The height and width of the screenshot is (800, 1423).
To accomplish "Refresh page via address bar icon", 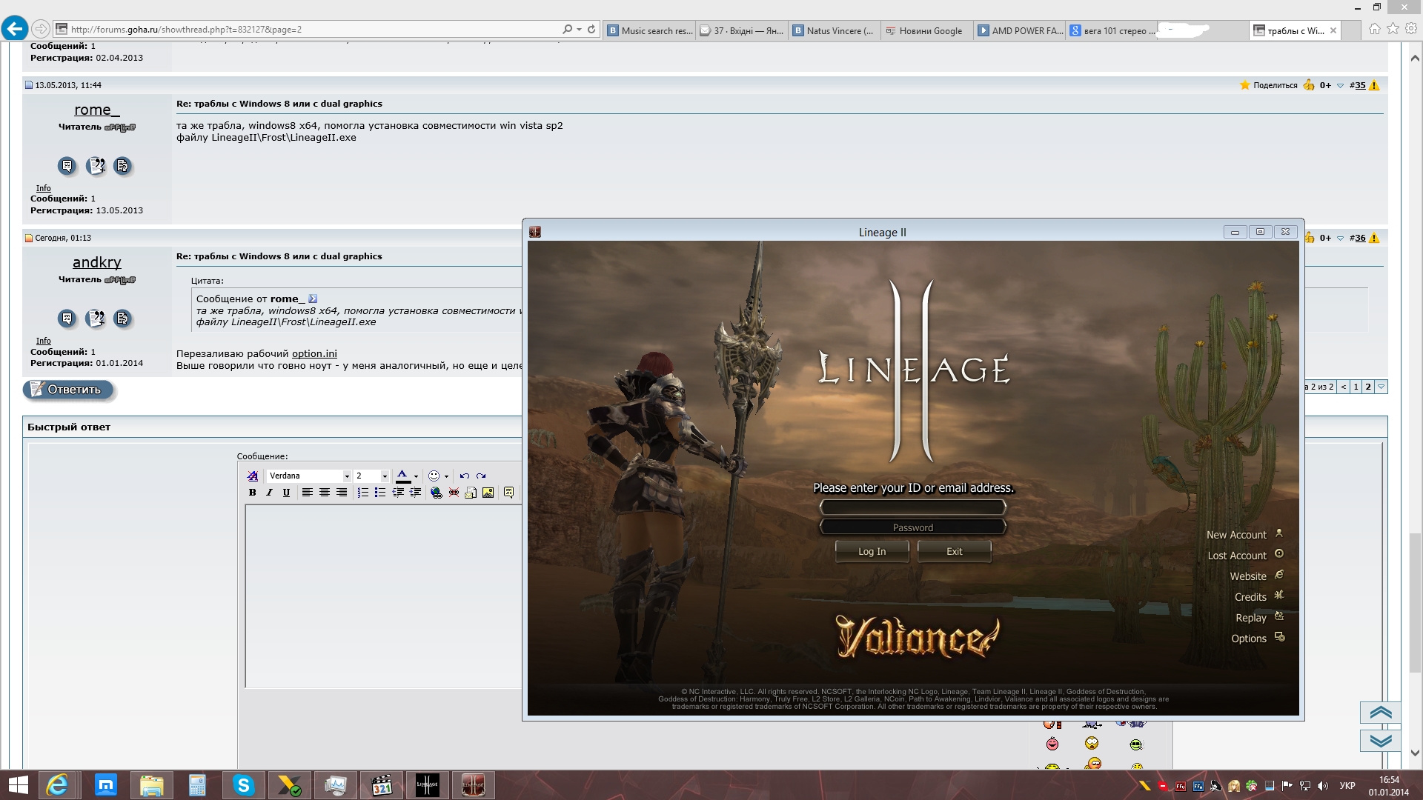I will coord(591,30).
